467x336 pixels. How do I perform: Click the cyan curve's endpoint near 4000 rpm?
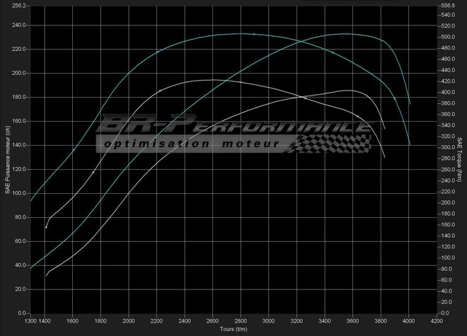click(x=410, y=145)
